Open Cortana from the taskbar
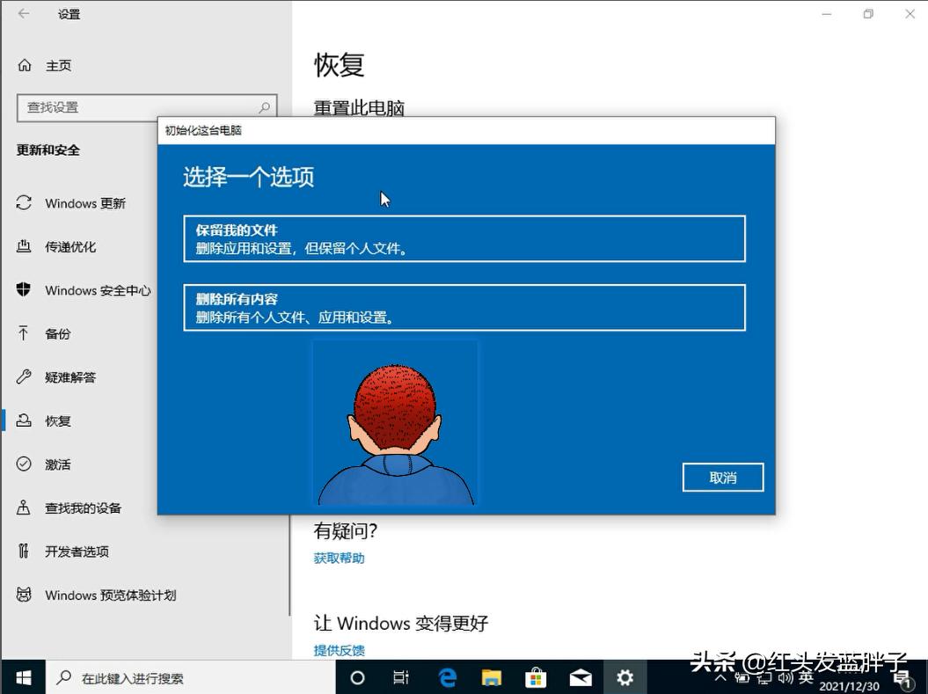The image size is (928, 694). coord(357,677)
